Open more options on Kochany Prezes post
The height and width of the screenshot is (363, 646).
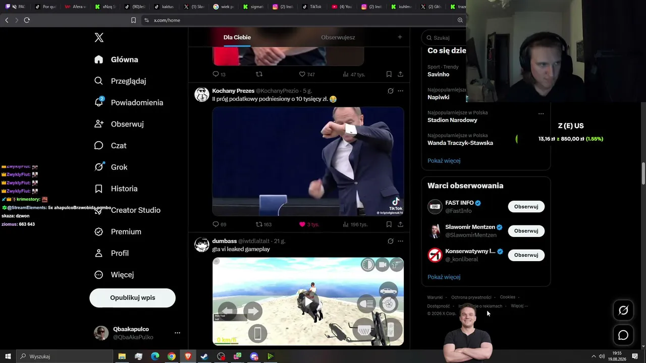(x=400, y=91)
